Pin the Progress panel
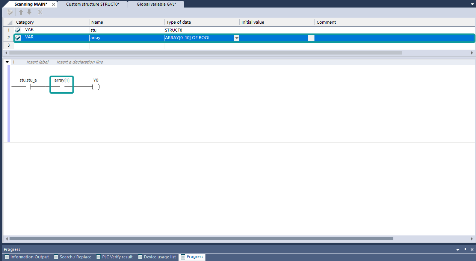The height and width of the screenshot is (261, 476). [465, 249]
